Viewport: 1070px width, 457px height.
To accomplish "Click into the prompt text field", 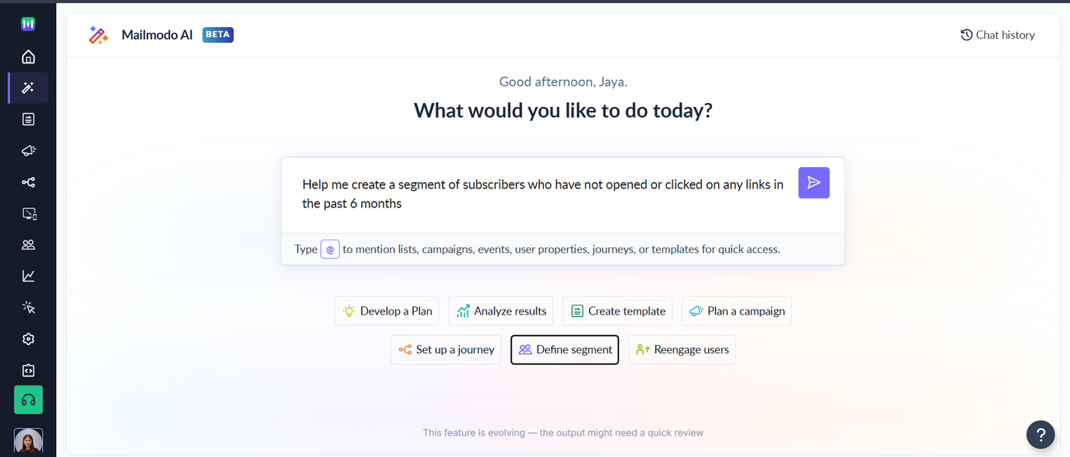I will coord(542,194).
